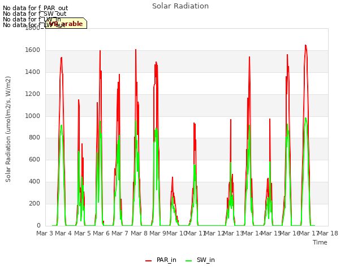Image resolution: width=362 pixels, height=271 pixels.
Task: Click the 200 y-axis tick label
Action: (35, 203)
